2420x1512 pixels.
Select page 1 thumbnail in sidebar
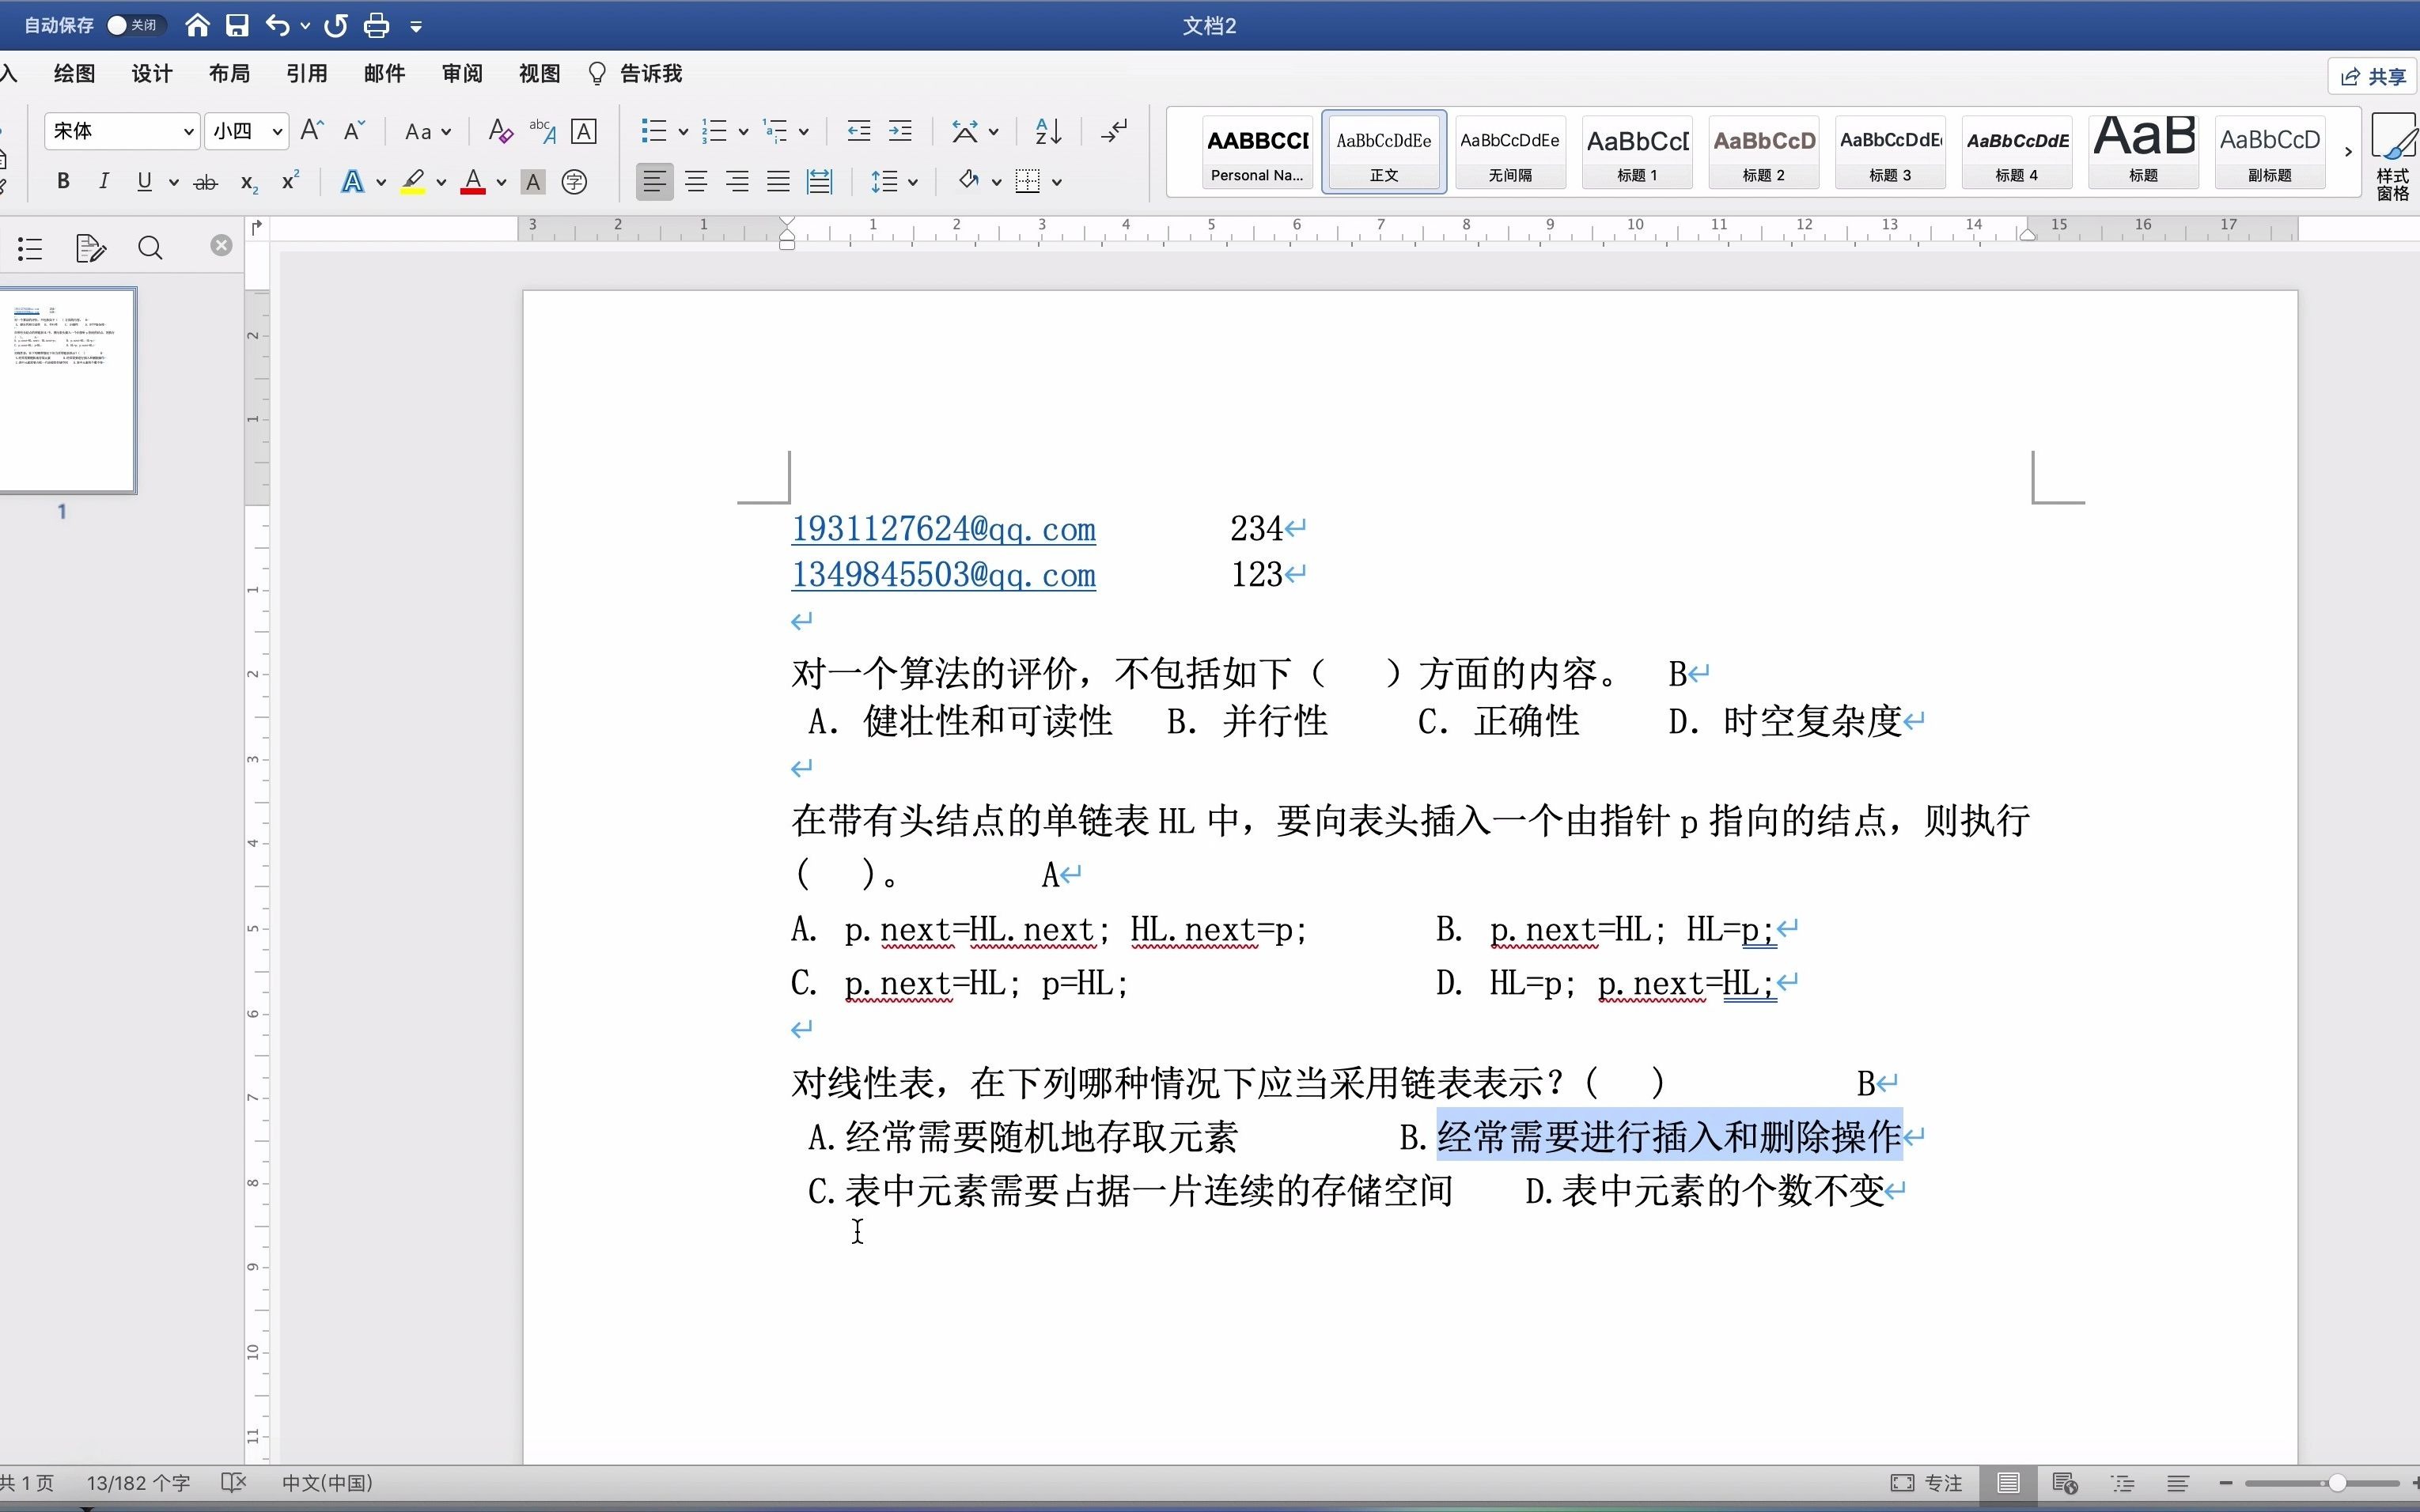[x=66, y=390]
